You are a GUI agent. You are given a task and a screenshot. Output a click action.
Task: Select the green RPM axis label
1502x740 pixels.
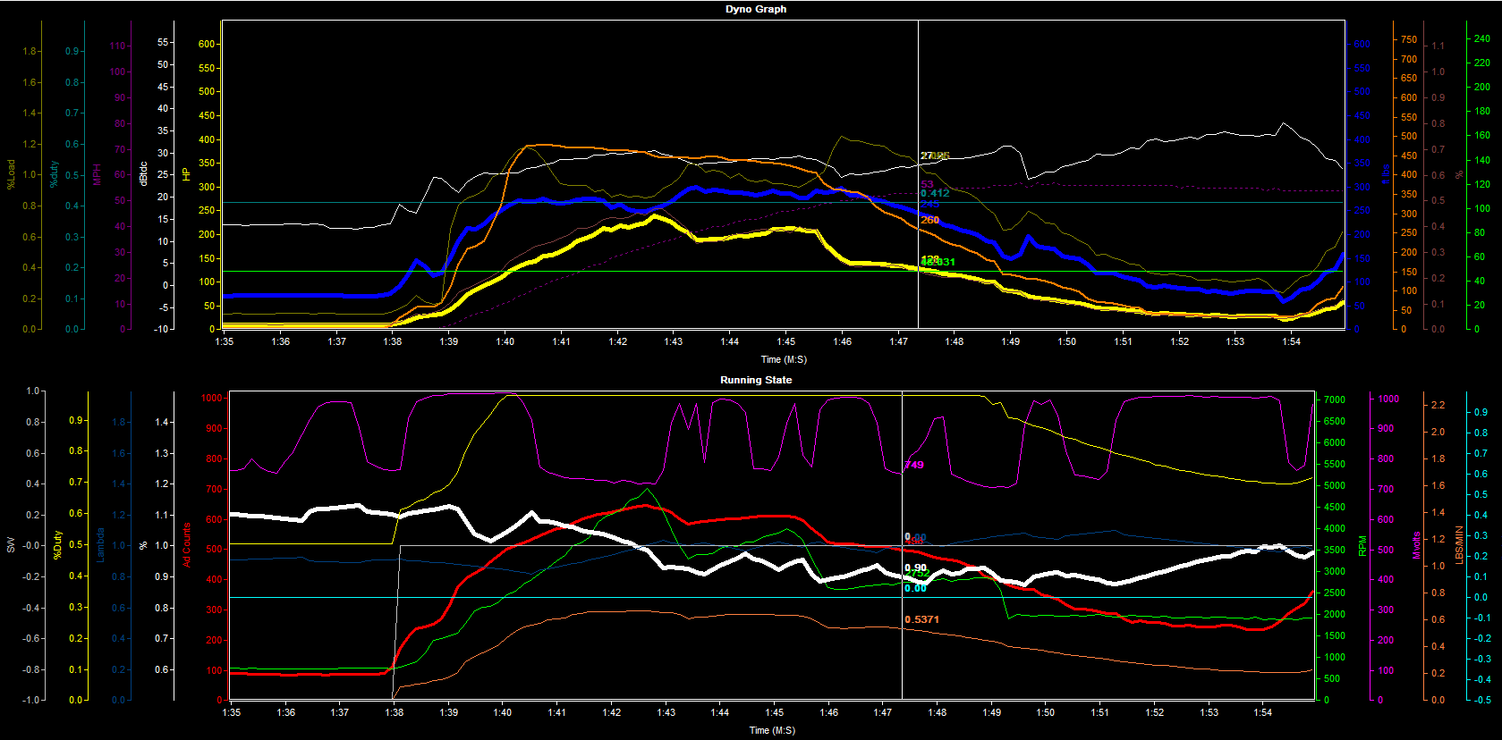coord(1362,545)
